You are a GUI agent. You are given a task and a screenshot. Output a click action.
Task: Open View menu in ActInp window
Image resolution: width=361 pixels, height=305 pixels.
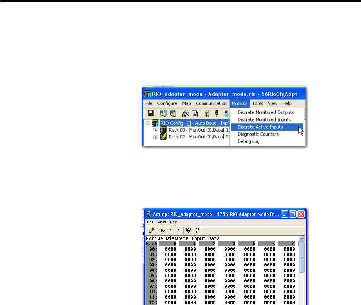pos(162,222)
